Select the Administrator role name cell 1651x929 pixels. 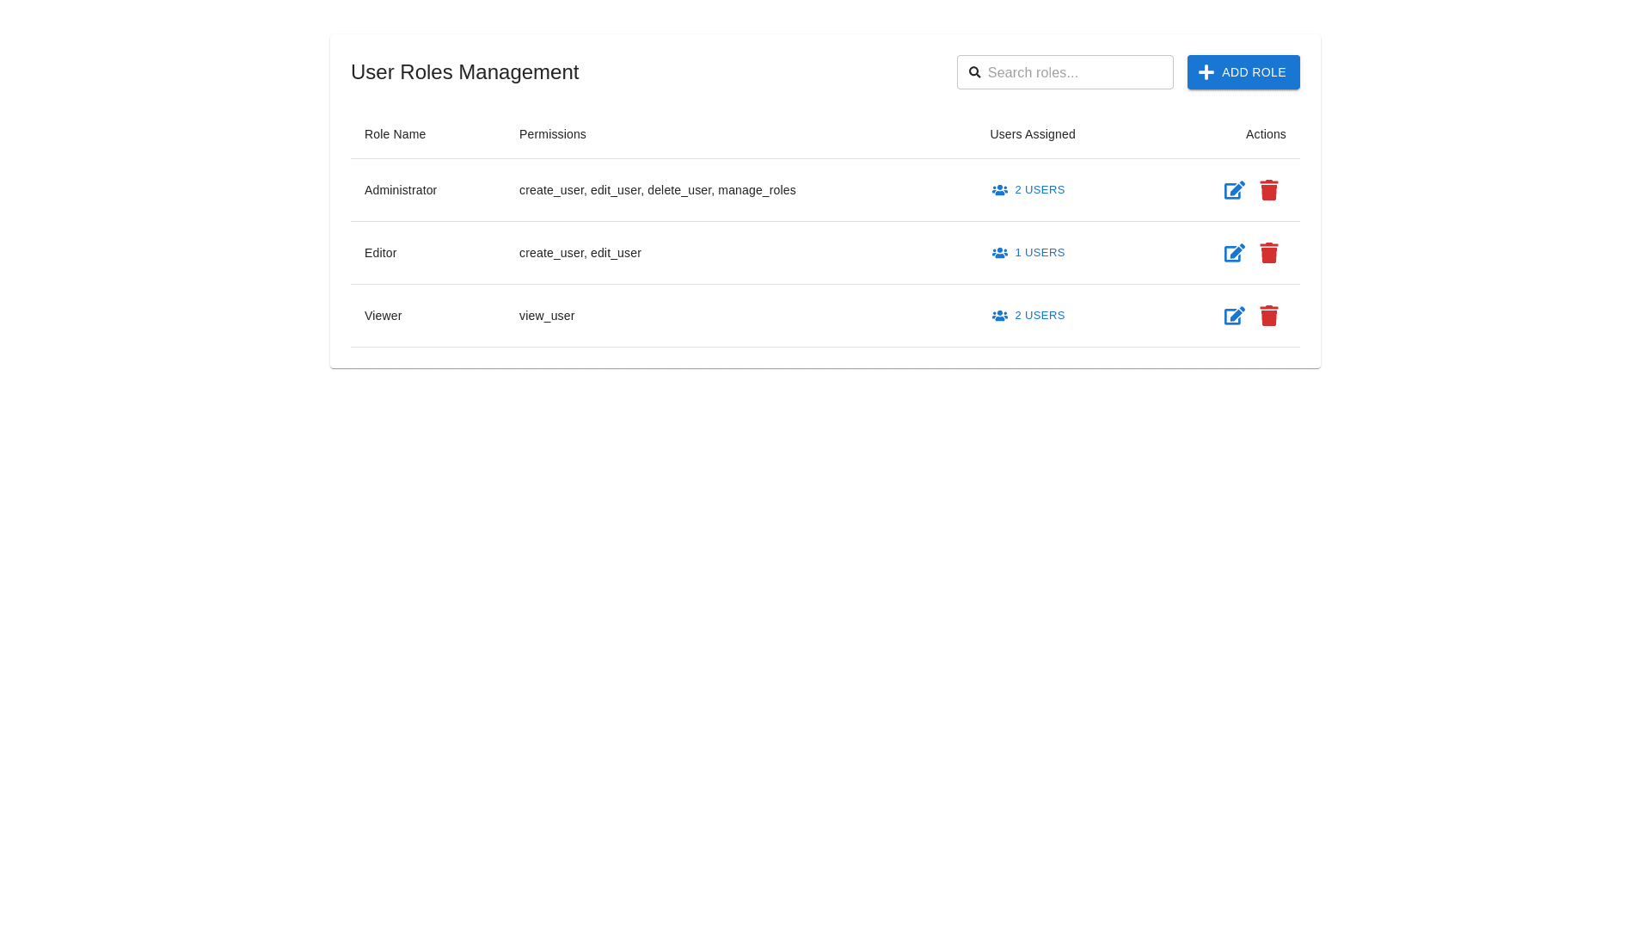[400, 190]
